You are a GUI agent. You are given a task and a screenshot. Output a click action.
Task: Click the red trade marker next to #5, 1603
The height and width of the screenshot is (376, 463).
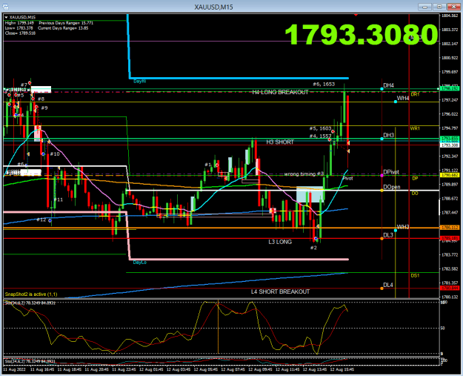point(333,131)
